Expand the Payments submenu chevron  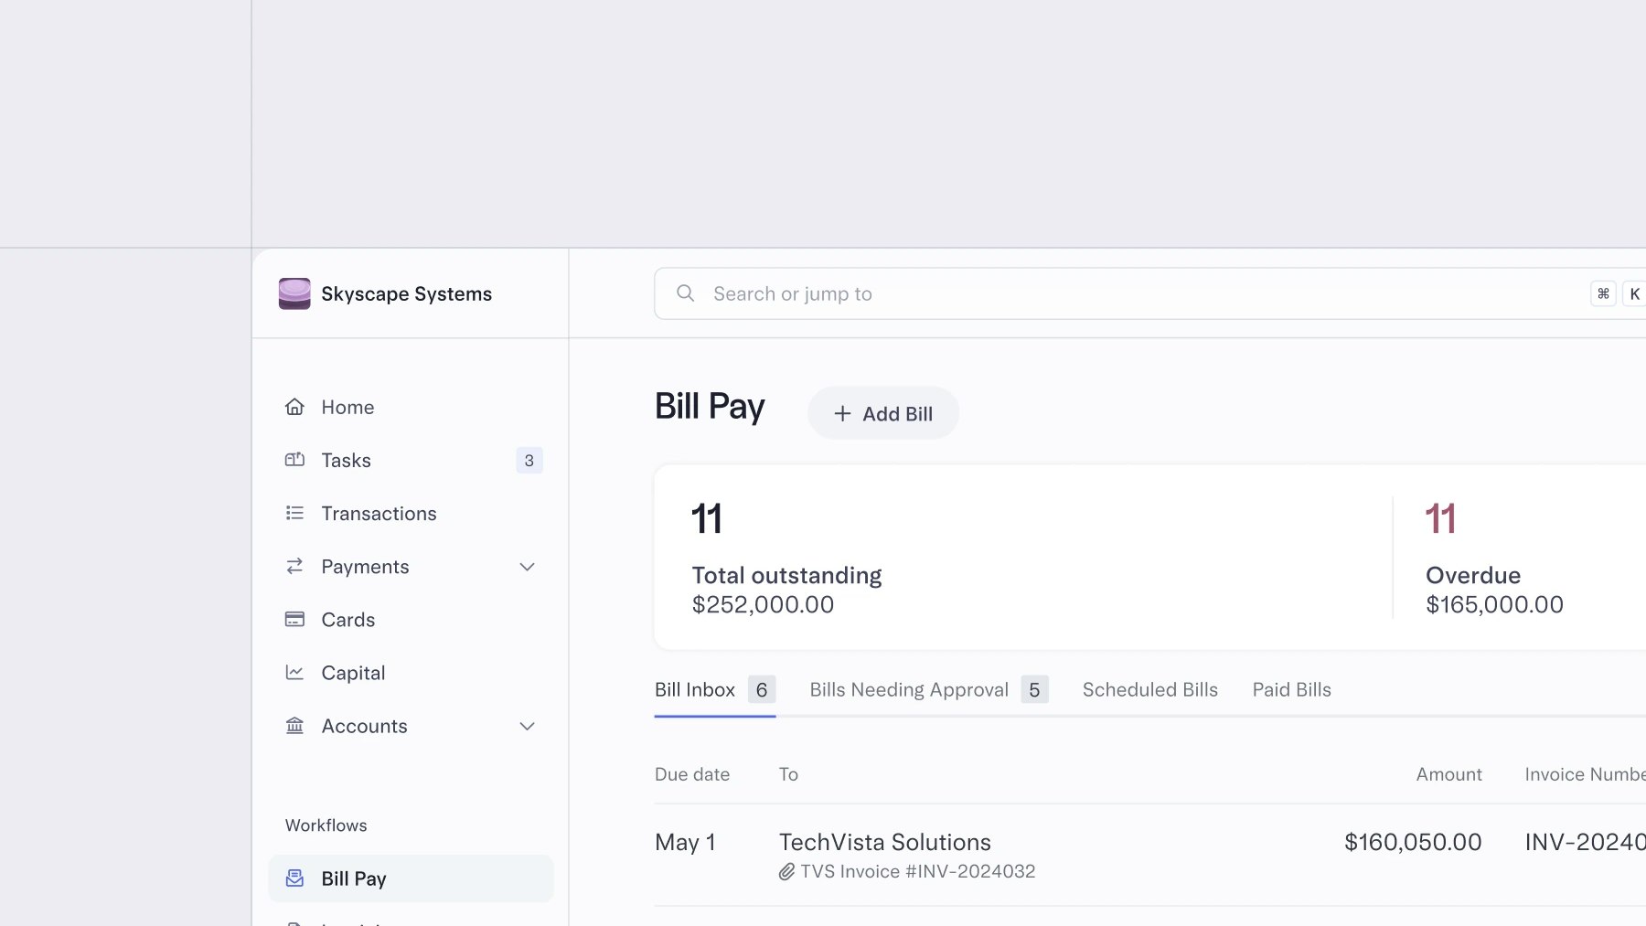pyautogui.click(x=527, y=567)
